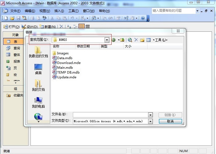216x154 pixels.
Task: Select 我最近的文档 in places bar
Action: pyautogui.click(x=38, y=52)
